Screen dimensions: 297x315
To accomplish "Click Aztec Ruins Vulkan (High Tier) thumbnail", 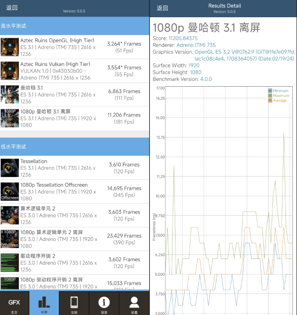I will pos(10,71).
